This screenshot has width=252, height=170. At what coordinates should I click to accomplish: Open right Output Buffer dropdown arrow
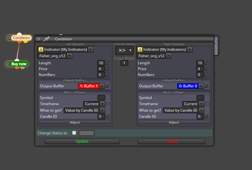pos(201,86)
